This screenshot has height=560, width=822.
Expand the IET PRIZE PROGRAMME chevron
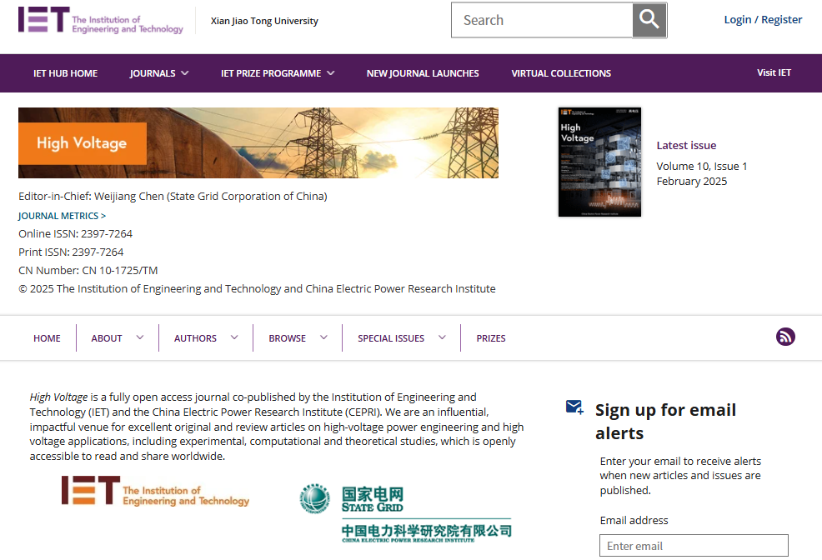(330, 73)
